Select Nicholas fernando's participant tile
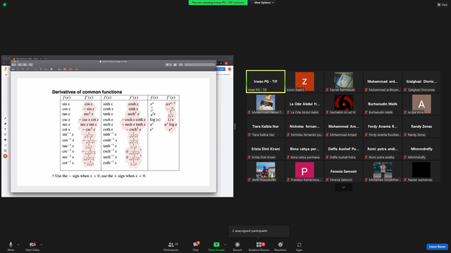Viewport: 451px width, 253px height. 304,126
